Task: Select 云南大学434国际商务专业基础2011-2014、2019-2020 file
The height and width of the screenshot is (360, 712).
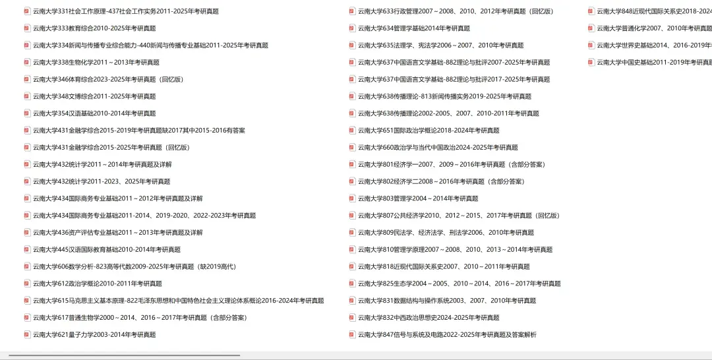Action: tap(144, 216)
